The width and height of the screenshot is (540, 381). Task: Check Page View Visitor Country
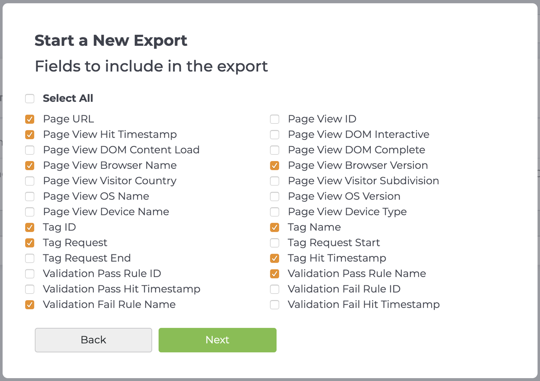pos(30,181)
